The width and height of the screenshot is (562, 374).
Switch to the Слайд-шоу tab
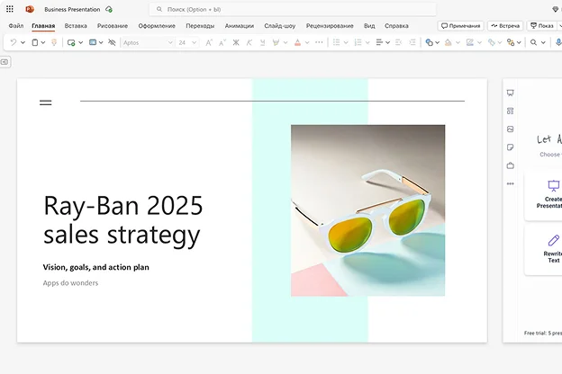(x=280, y=26)
